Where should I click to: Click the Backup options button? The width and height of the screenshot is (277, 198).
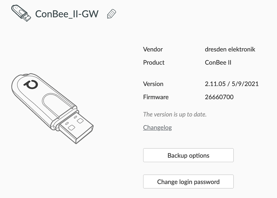point(188,155)
